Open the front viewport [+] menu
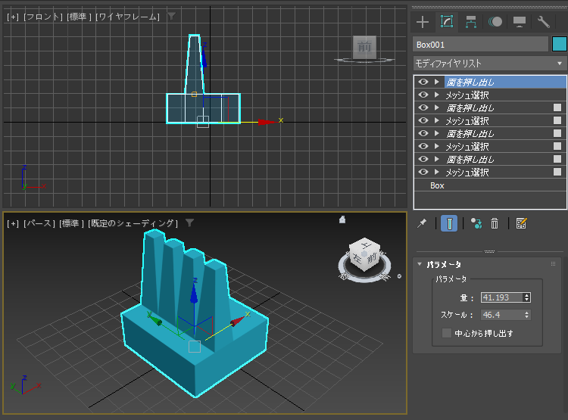 (13, 17)
